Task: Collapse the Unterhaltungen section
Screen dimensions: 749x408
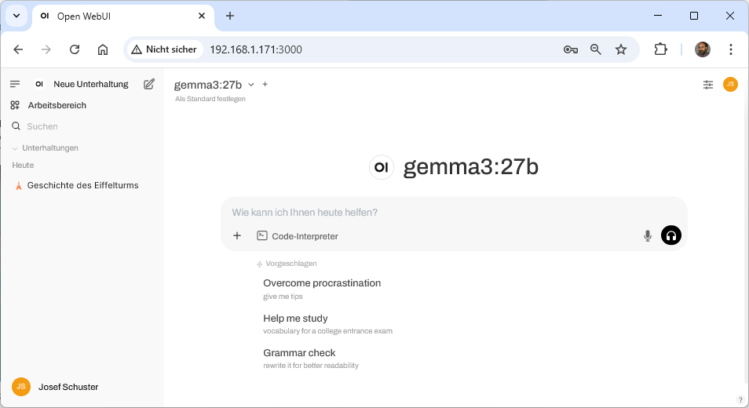Action: [x=46, y=148]
